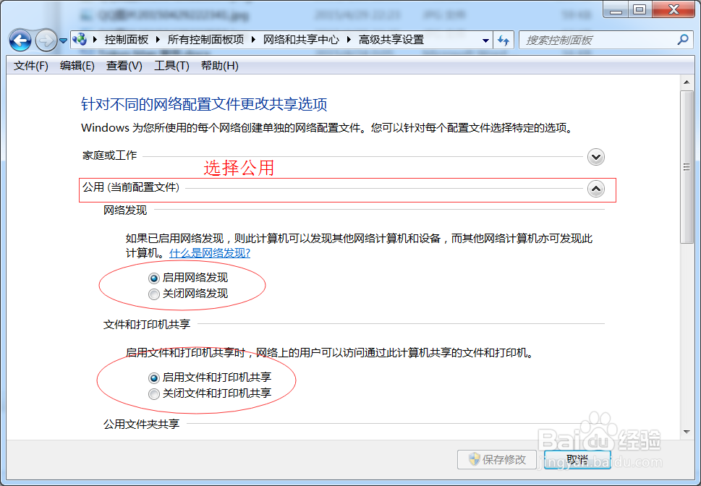Image resolution: width=701 pixels, height=486 pixels.
Task: Click the 公用文件夹共享 section heading
Action: [141, 424]
